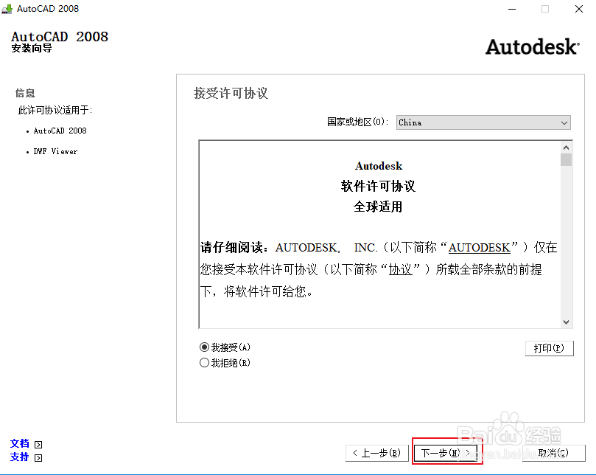Minimize the installer window

[511, 10]
